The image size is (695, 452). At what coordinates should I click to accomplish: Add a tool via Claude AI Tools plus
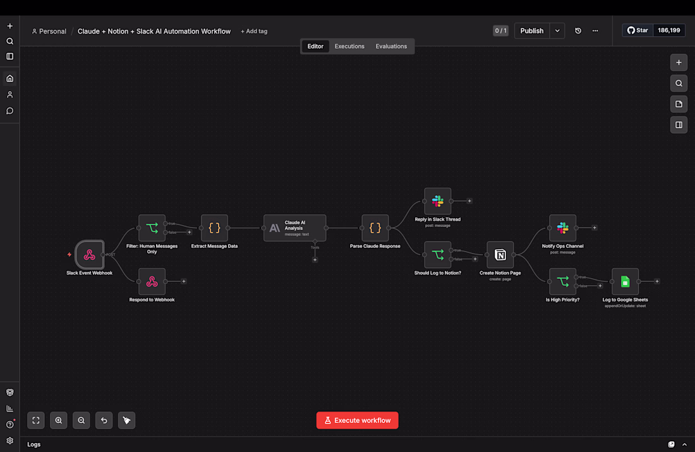click(x=315, y=260)
